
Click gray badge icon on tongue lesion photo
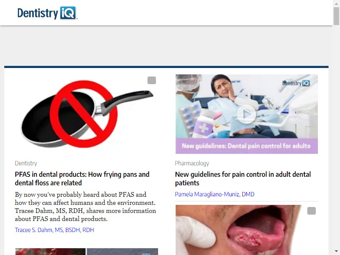click(x=312, y=211)
